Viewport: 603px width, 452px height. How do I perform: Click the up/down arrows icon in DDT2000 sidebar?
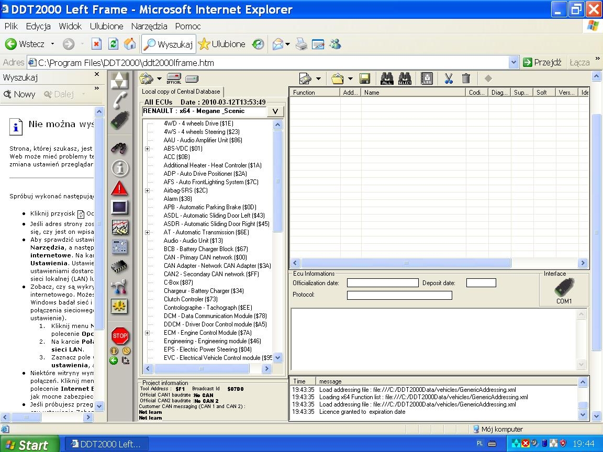point(119,81)
